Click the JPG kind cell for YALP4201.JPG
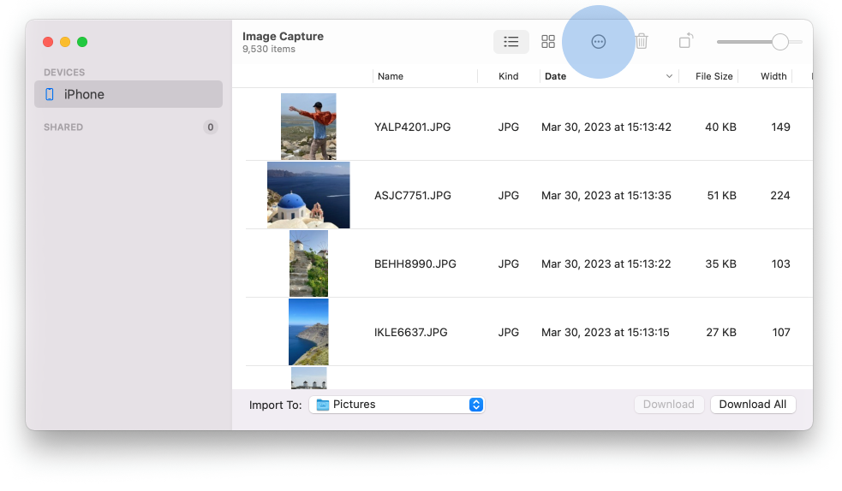This screenshot has height=491, width=842. (x=509, y=127)
